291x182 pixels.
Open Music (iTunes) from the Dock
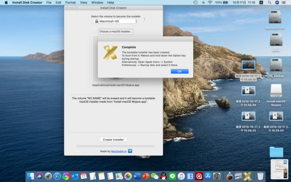click(x=181, y=176)
